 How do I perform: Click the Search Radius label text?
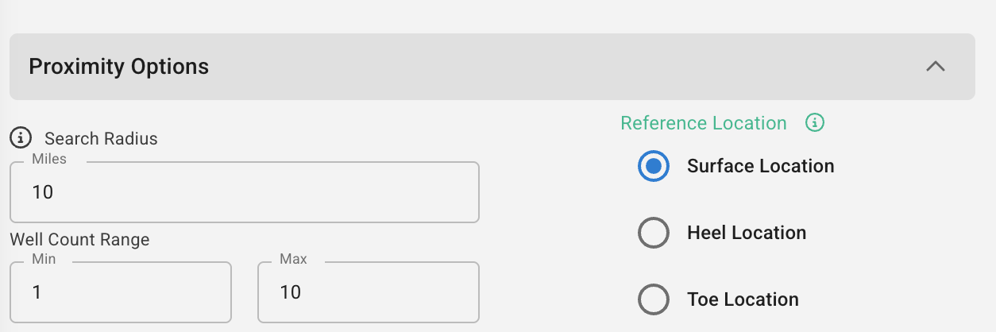point(101,138)
